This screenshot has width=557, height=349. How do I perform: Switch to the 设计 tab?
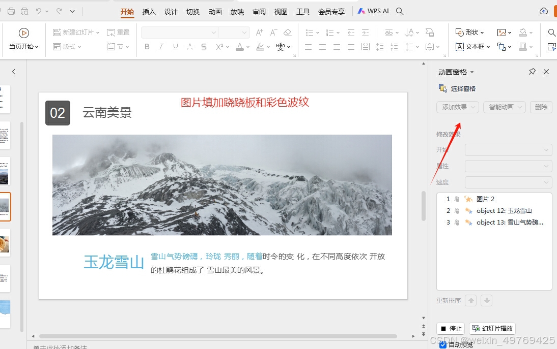[171, 12]
